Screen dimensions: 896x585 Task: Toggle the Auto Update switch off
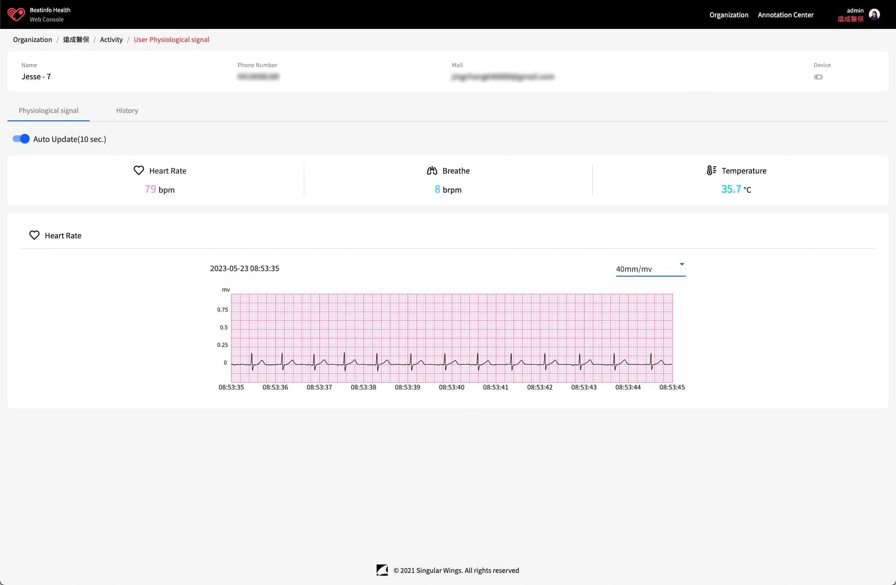[21, 139]
